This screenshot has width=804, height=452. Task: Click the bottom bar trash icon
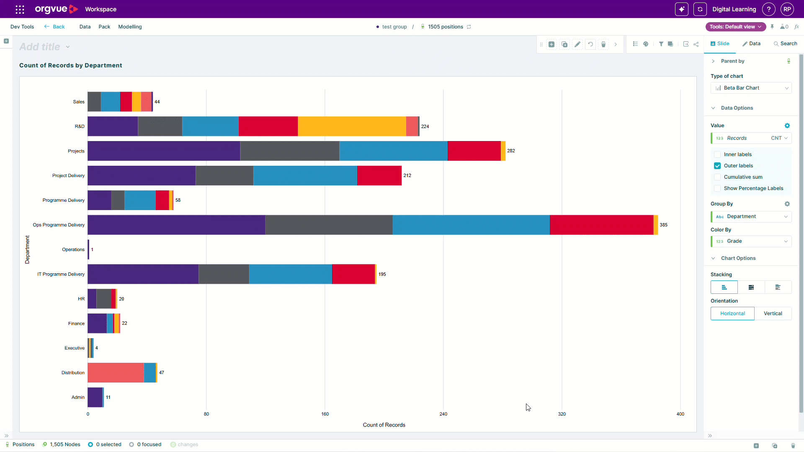pyautogui.click(x=793, y=446)
